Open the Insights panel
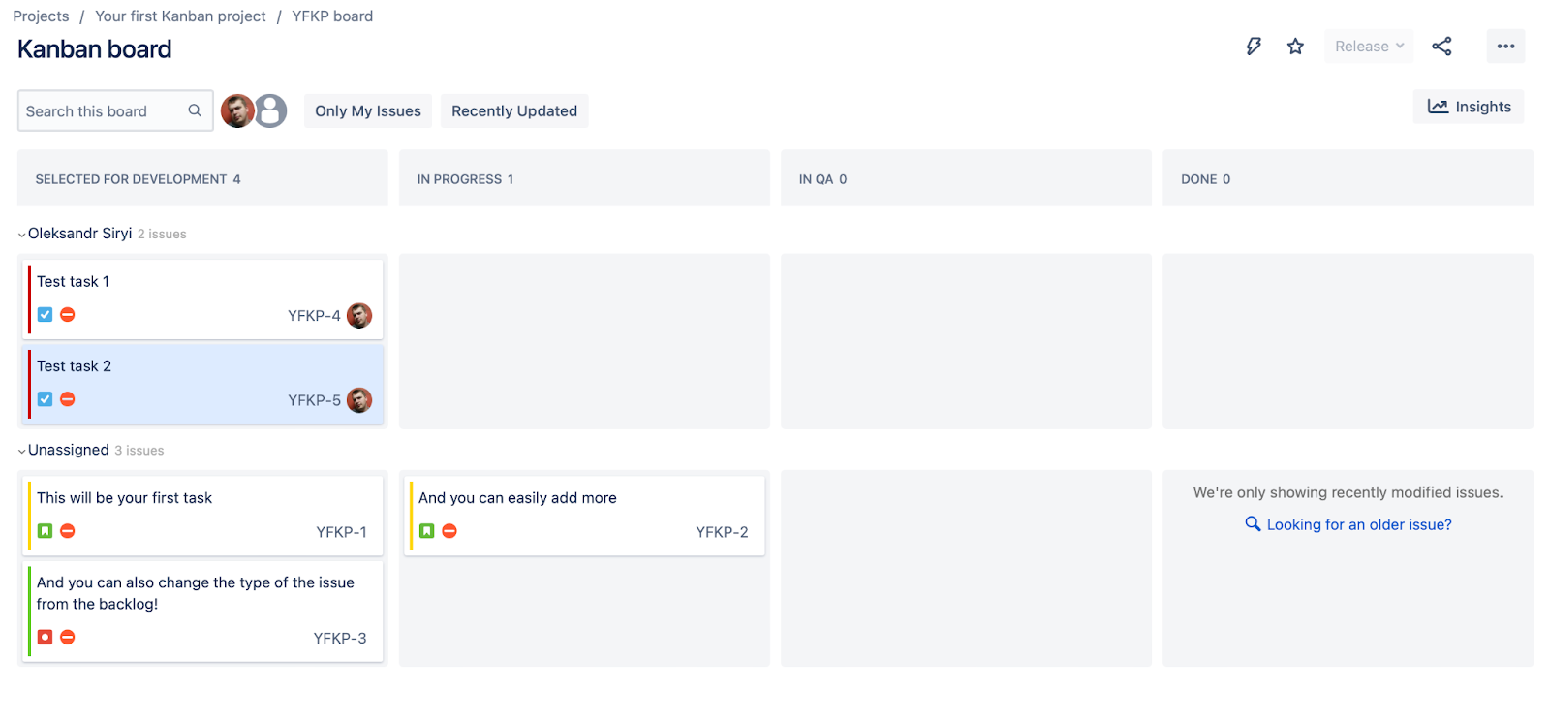 (x=1469, y=107)
